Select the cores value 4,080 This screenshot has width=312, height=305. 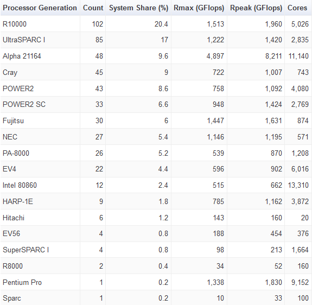coord(300,88)
